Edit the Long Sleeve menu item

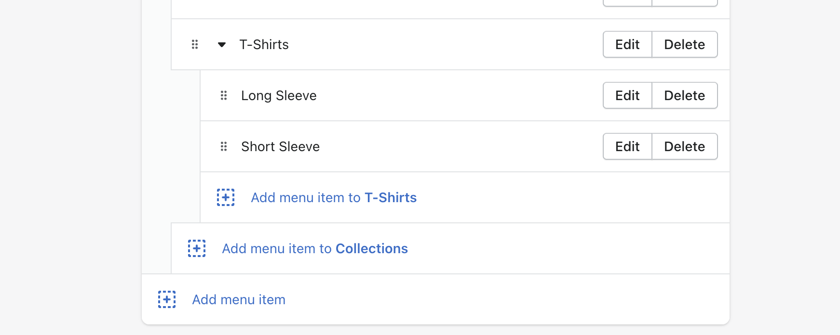click(627, 95)
